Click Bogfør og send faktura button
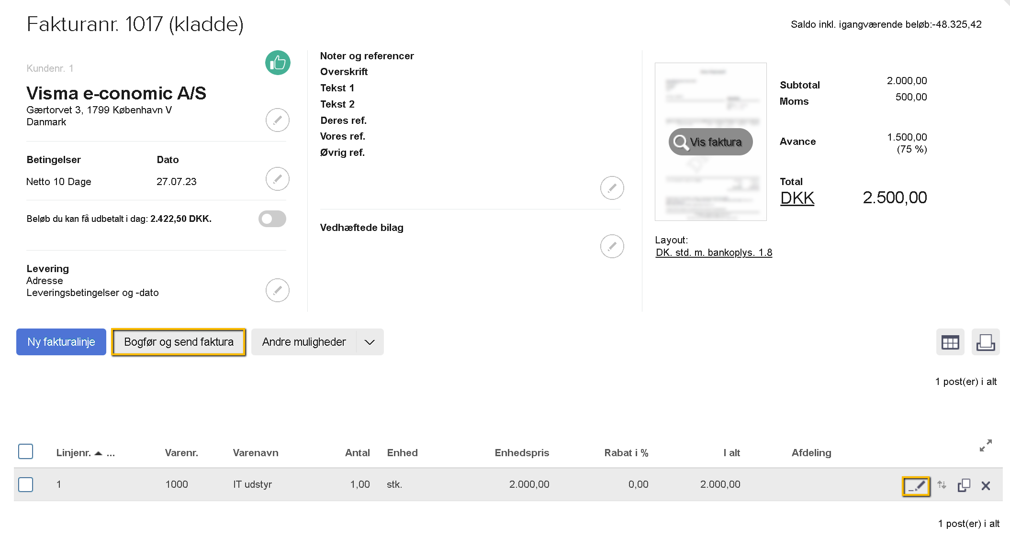This screenshot has height=537, width=1010. [x=179, y=342]
